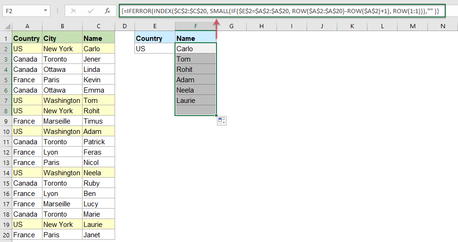Viewport: 458px width, 242px height.
Task: Click Toronto in row 3
Action: 62,59
